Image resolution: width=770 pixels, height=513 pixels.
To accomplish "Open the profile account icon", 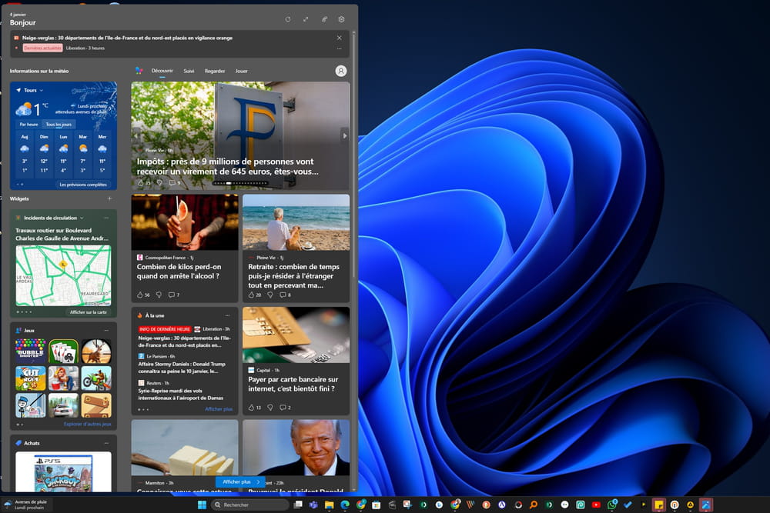I will point(341,71).
